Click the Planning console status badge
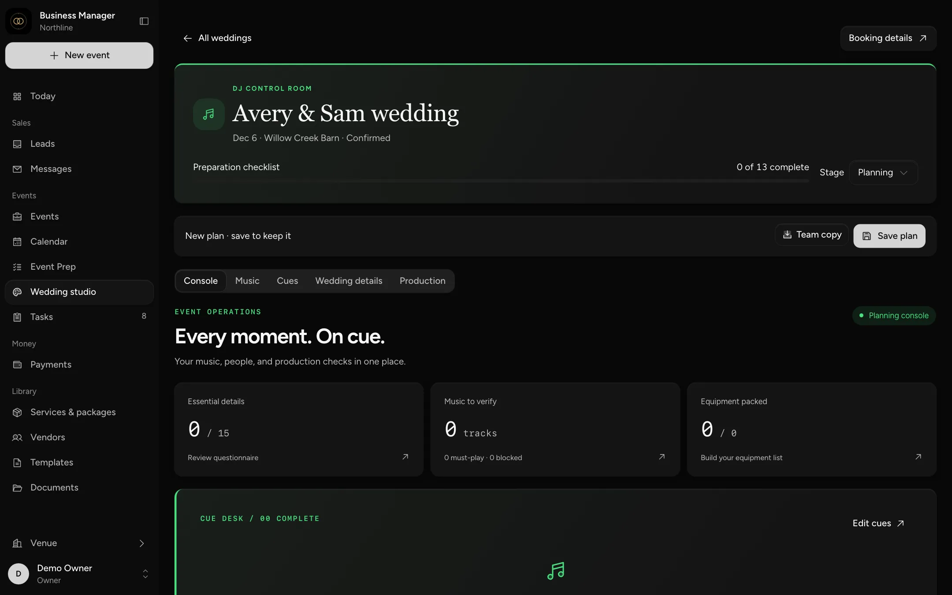The width and height of the screenshot is (952, 595). (894, 316)
